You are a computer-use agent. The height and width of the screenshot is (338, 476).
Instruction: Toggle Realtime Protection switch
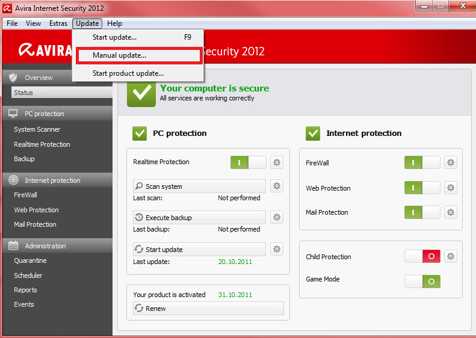[x=249, y=162]
